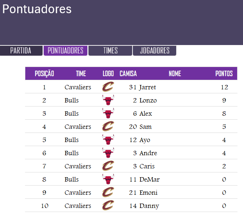The height and width of the screenshot is (216, 243).
Task: Click the Nome column header
Action: tap(175, 74)
